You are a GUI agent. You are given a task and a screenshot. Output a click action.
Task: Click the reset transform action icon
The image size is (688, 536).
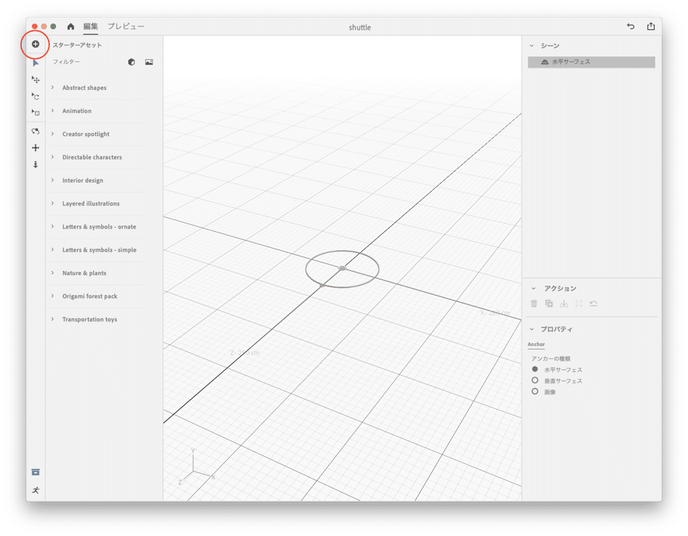point(593,304)
